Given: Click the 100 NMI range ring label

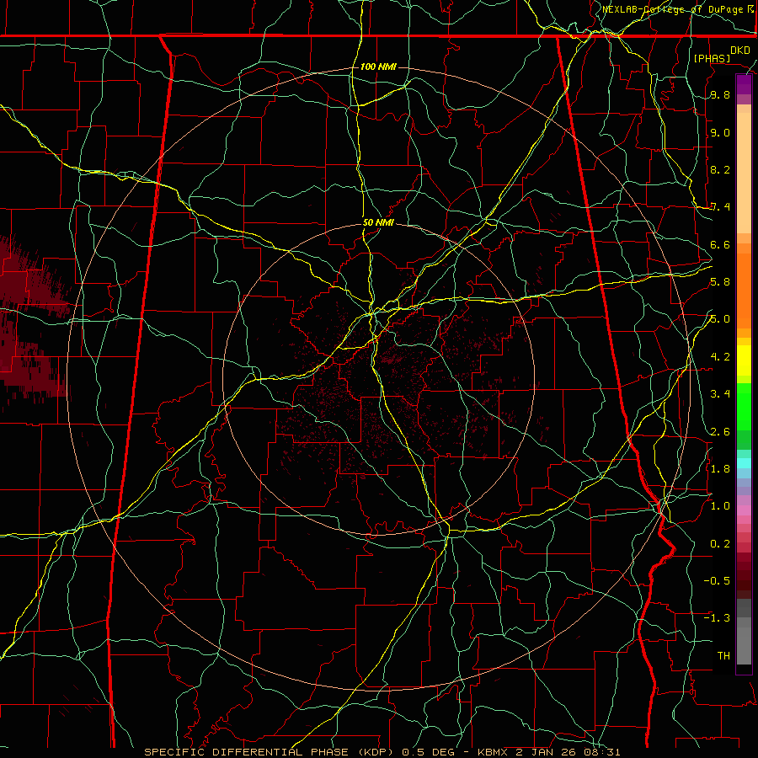Looking at the screenshot, I should coord(378,67).
